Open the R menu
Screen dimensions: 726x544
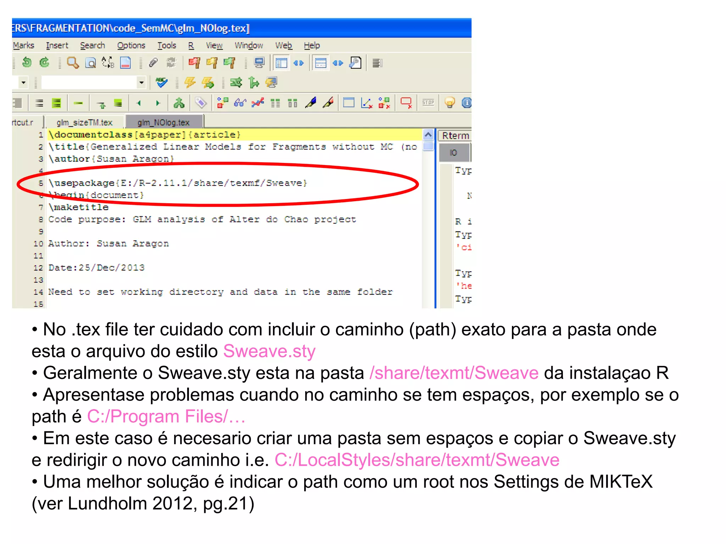(191, 46)
